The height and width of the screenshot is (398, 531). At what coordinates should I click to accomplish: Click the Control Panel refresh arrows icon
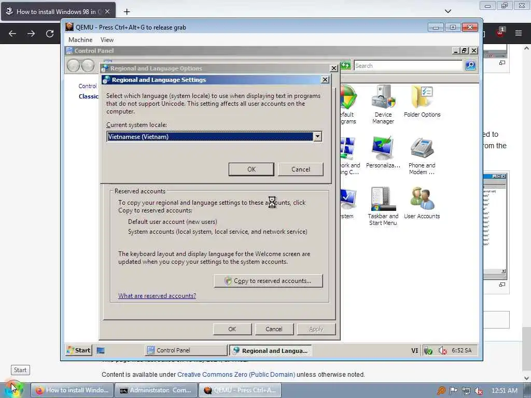(345, 65)
